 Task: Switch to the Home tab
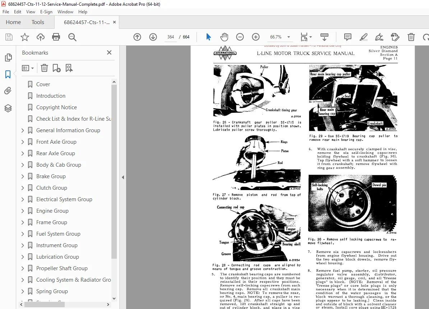pos(13,22)
